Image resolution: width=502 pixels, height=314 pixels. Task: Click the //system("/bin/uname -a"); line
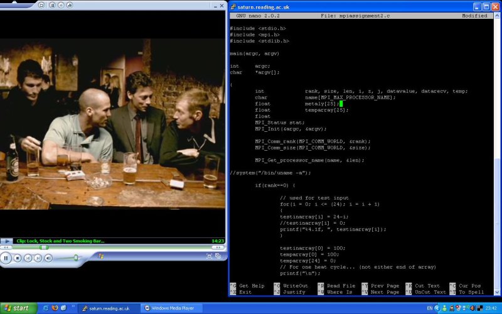click(x=270, y=173)
